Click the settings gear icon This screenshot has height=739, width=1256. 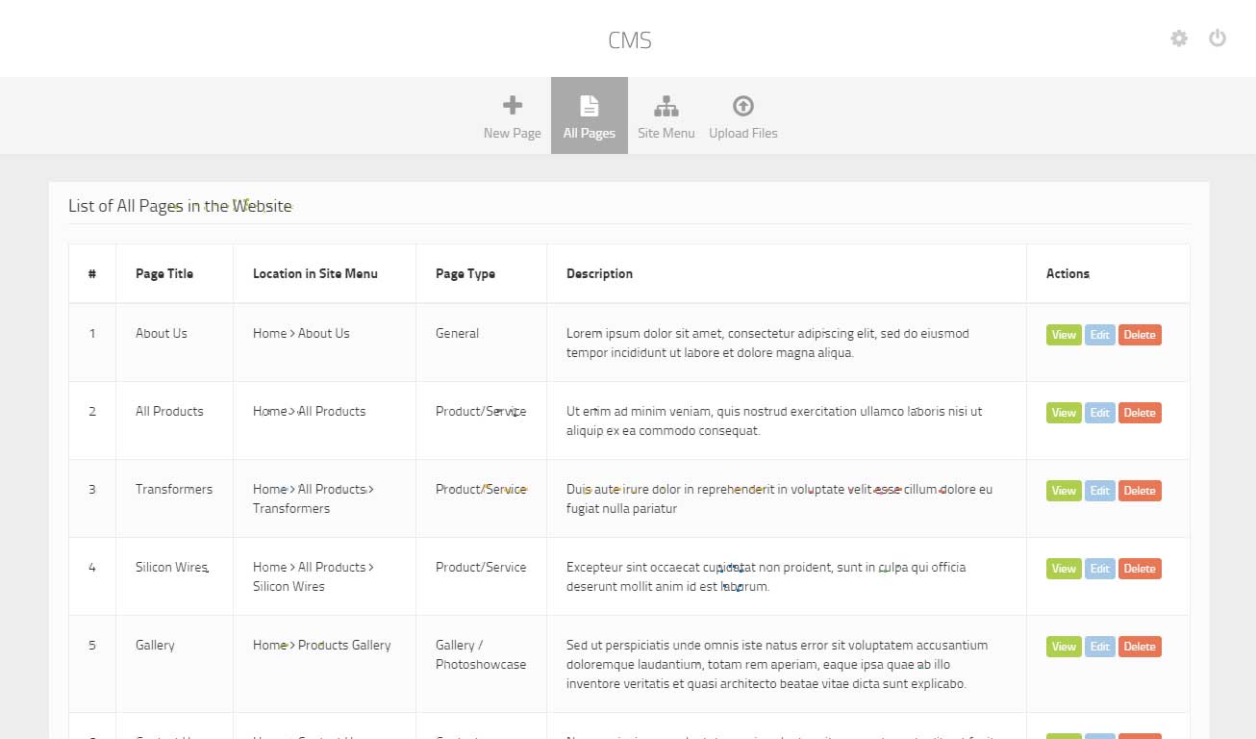1178,38
